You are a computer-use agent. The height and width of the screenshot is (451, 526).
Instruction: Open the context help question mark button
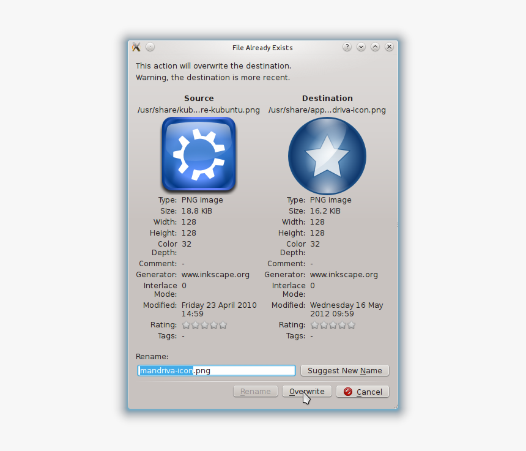pos(347,47)
